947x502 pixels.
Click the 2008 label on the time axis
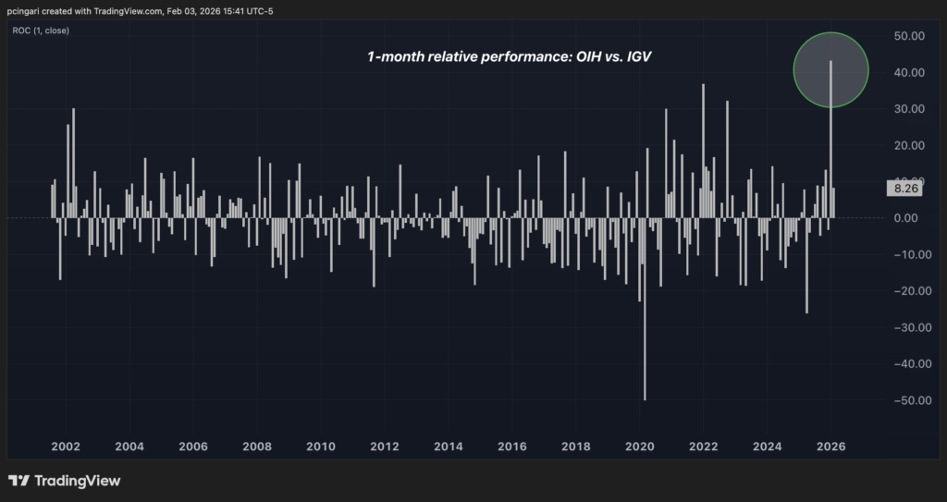coord(256,447)
